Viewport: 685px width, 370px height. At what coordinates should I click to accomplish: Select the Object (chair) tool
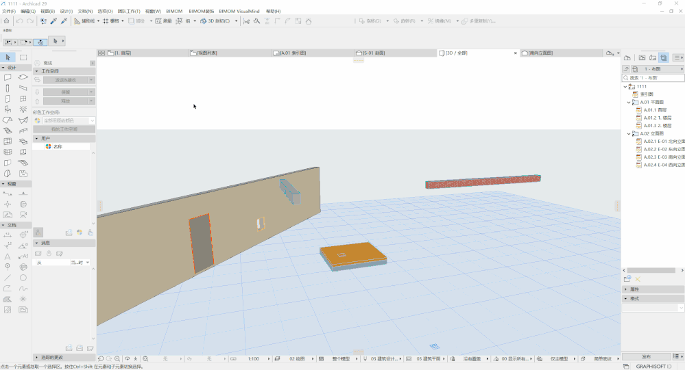point(8,109)
